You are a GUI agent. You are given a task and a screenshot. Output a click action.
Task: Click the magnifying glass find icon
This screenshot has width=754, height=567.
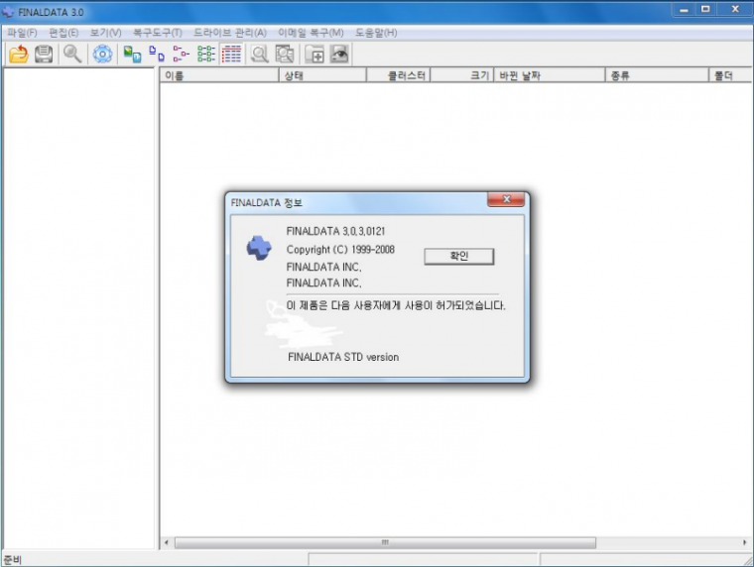[x=72, y=55]
